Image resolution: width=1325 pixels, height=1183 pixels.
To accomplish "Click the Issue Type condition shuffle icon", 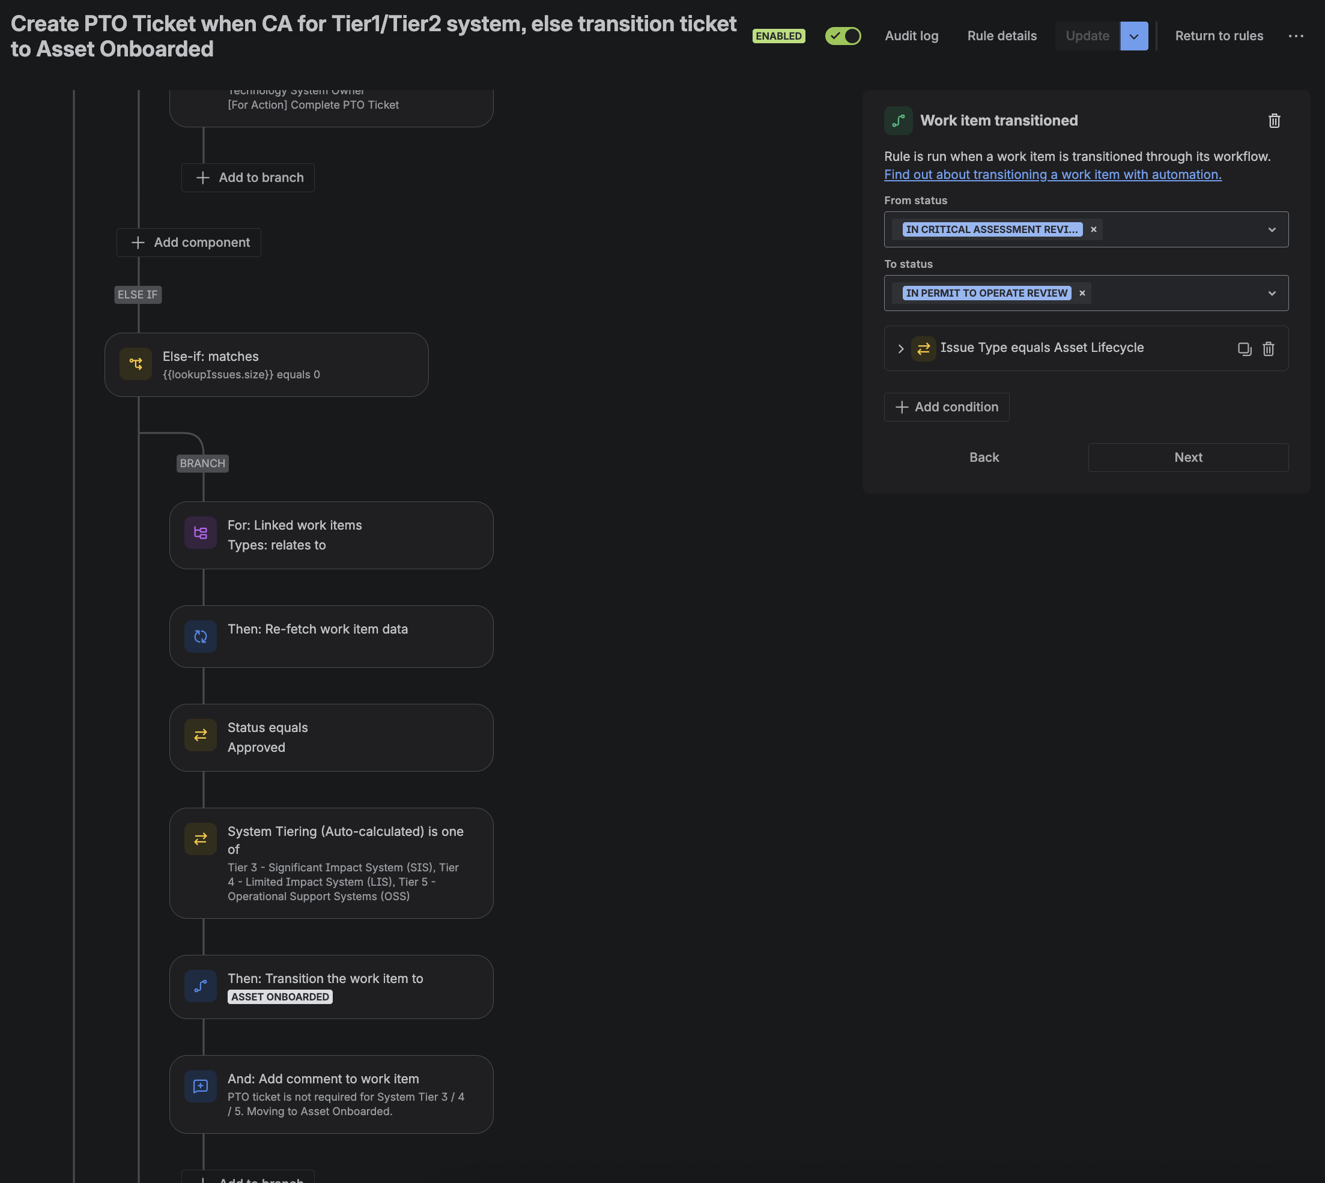I will (x=923, y=348).
